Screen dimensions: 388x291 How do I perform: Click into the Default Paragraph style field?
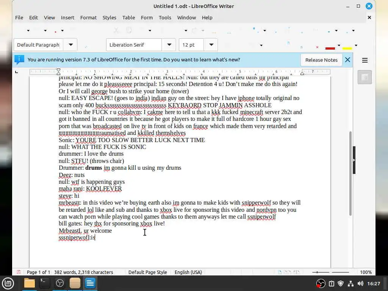coord(38,45)
